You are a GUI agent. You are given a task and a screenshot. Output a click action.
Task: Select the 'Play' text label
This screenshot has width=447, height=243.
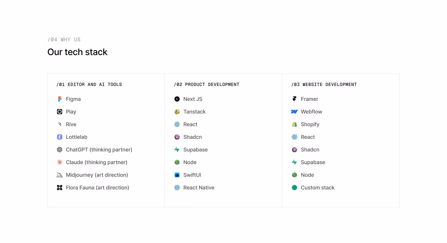click(x=71, y=112)
